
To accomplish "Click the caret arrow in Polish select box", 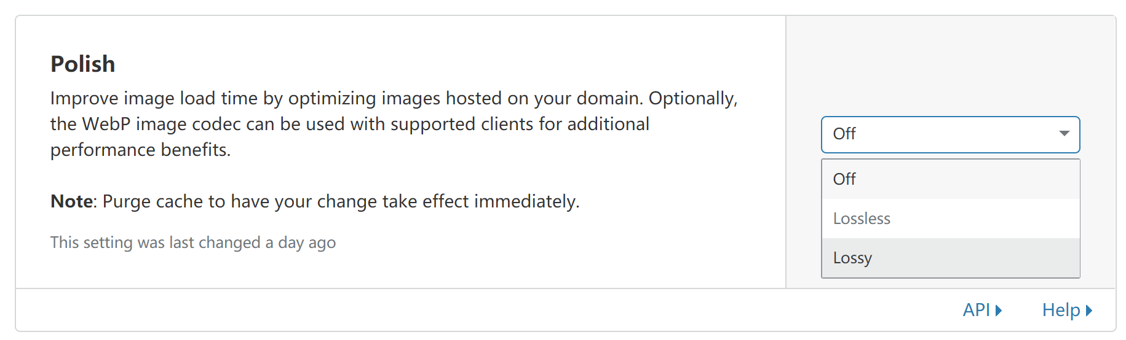I will coord(1065,134).
